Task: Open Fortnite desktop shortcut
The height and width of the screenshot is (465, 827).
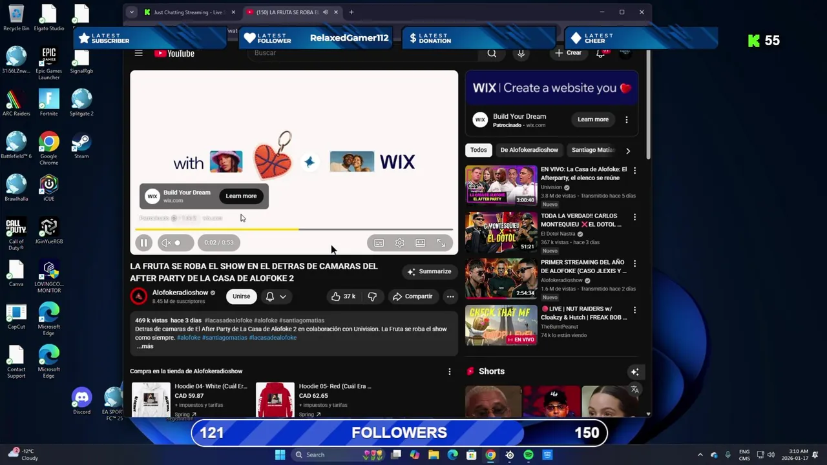Action: click(x=49, y=103)
